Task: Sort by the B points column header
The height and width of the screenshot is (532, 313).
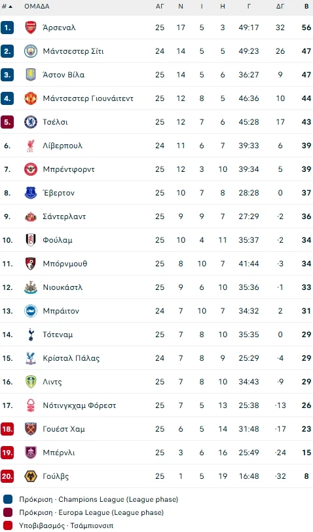Action: point(306,7)
